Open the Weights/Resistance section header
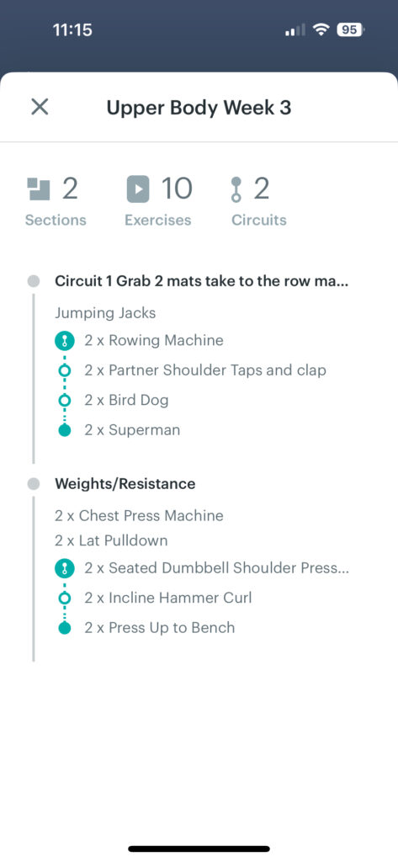Screen dimensions: 398x862 click(x=125, y=484)
